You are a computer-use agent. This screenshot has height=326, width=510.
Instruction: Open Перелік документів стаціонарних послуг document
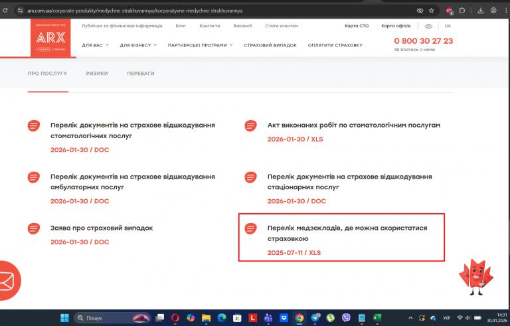pos(350,182)
